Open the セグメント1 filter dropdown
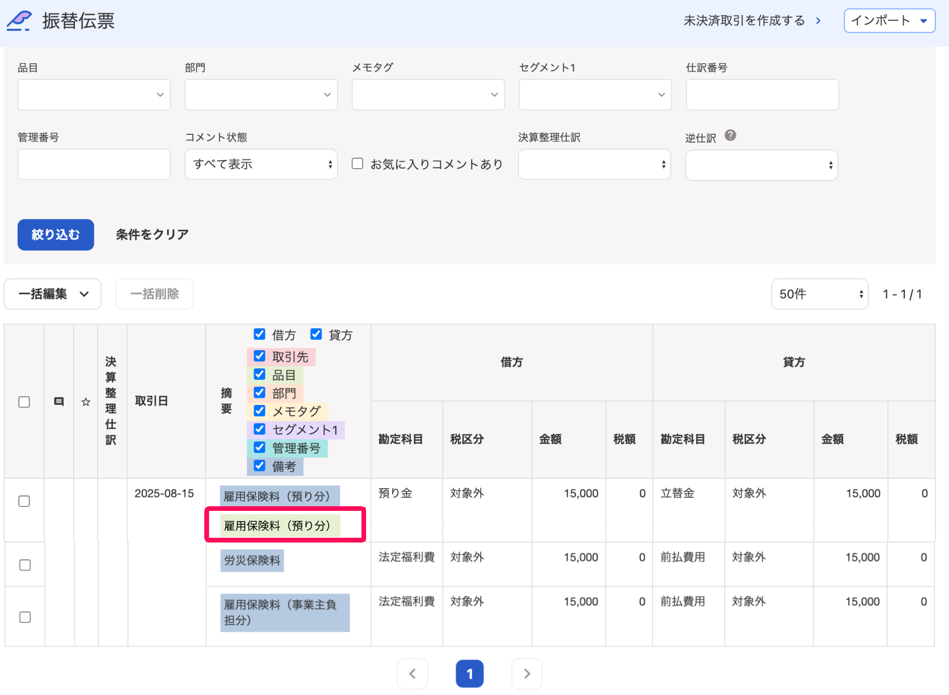Viewport: 949px width, 695px height. tap(595, 94)
